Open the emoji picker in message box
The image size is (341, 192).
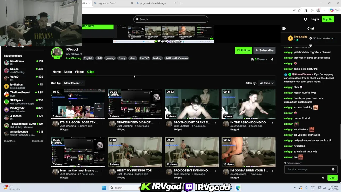tap(333, 169)
